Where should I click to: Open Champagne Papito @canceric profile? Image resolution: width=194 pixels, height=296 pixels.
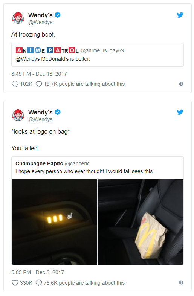point(52,163)
